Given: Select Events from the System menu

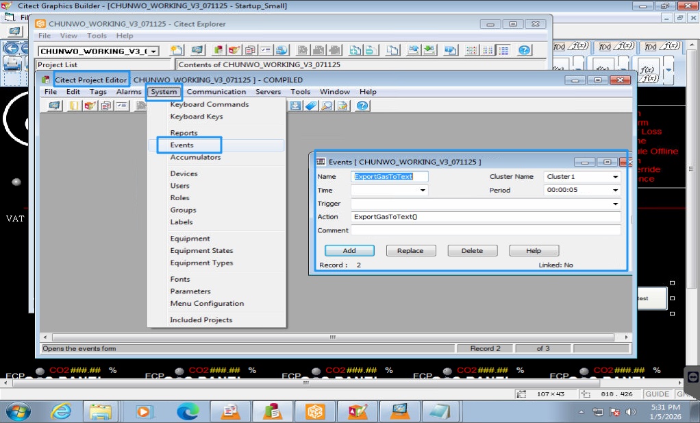Looking at the screenshot, I should 182,145.
